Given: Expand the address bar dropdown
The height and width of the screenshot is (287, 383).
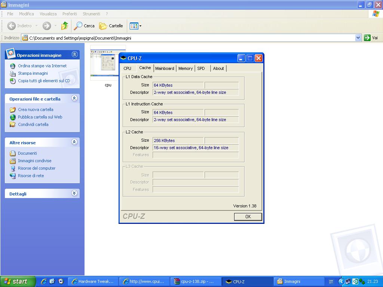Looking at the screenshot, I should pos(358,38).
